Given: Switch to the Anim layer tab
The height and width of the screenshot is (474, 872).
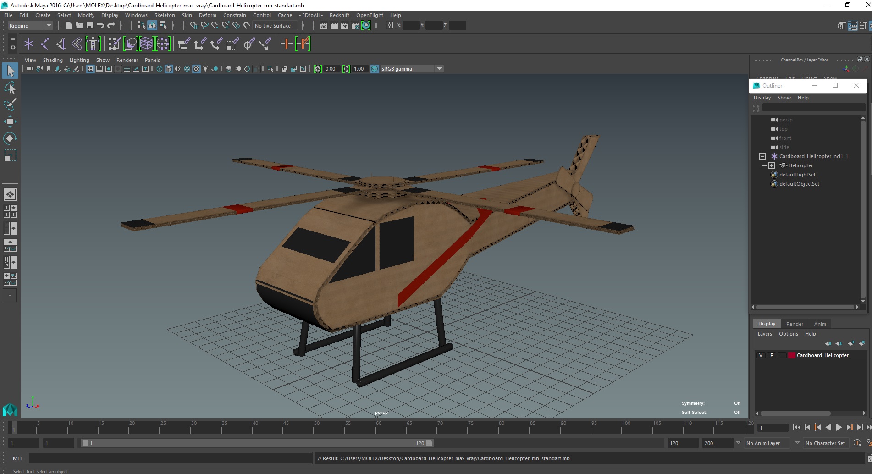Looking at the screenshot, I should (x=820, y=324).
